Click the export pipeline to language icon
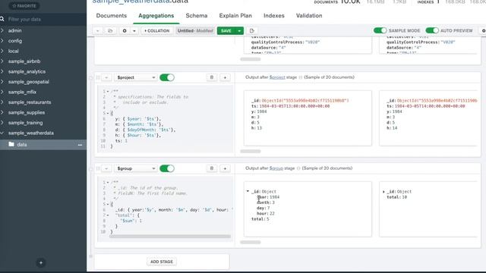Screen dimensions: 486x273 click(251, 30)
